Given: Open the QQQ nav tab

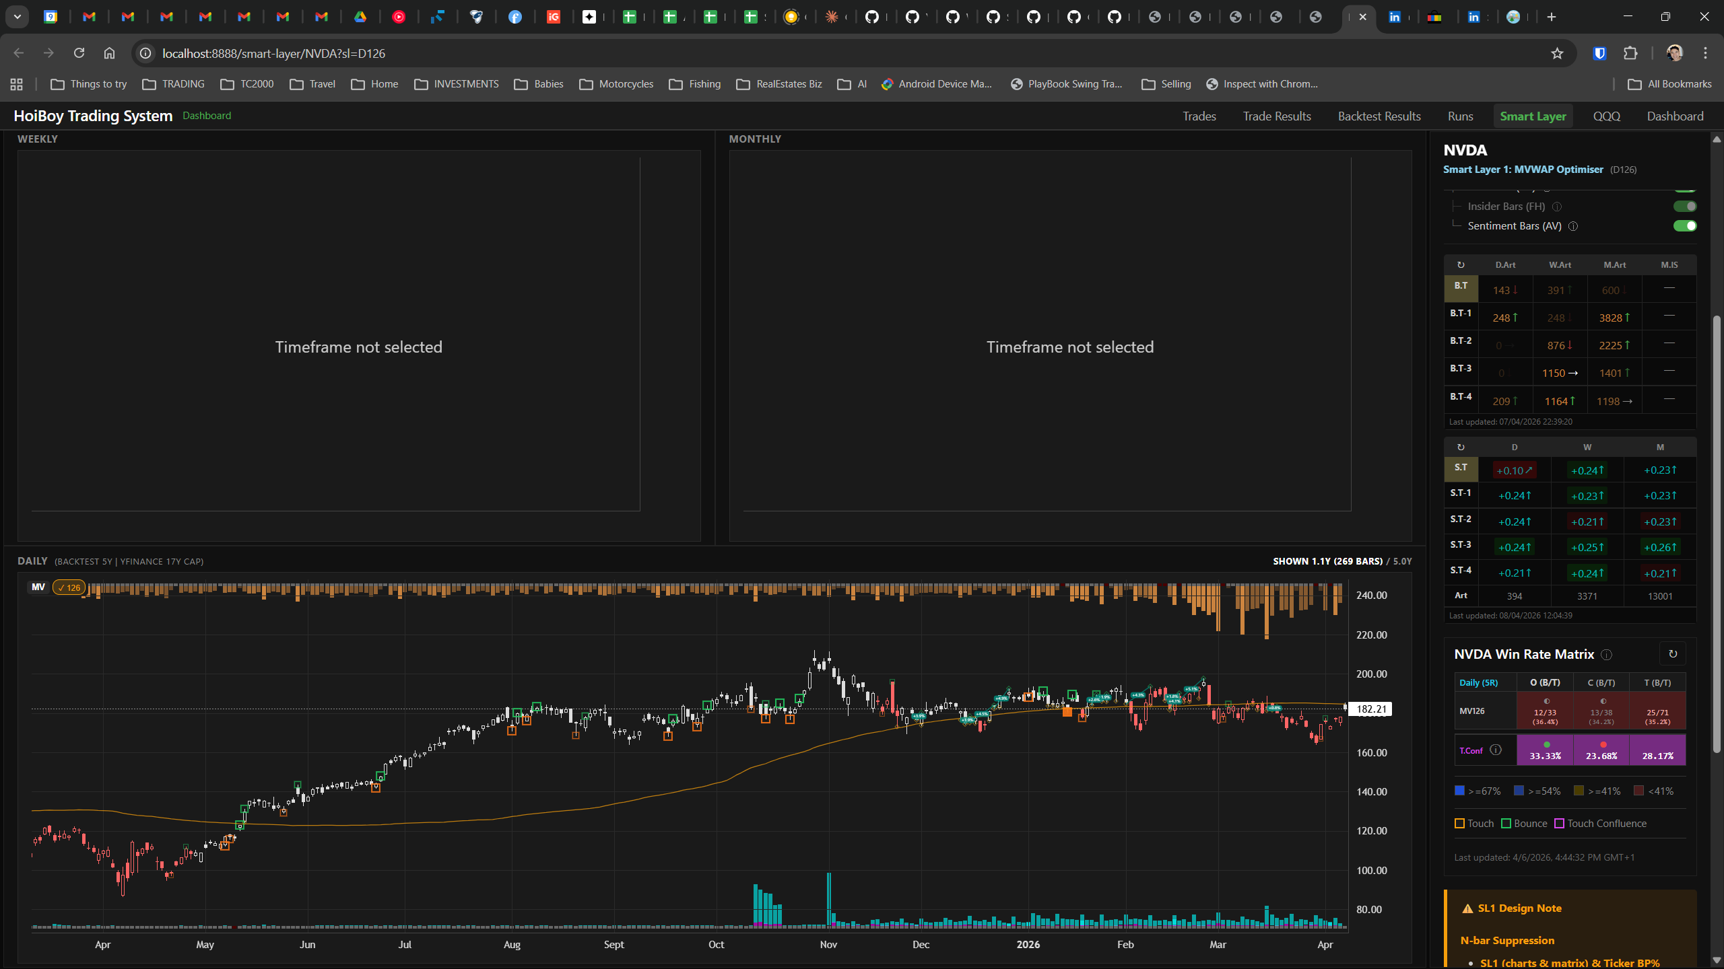Looking at the screenshot, I should 1607,116.
